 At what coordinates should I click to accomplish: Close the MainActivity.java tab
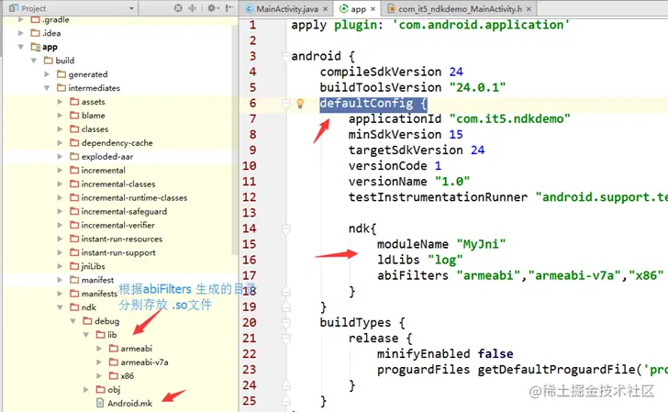[x=326, y=8]
